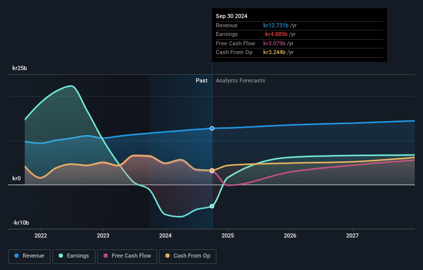Click the 2023 x-axis label
This screenshot has height=270, width=423.
[103, 236]
